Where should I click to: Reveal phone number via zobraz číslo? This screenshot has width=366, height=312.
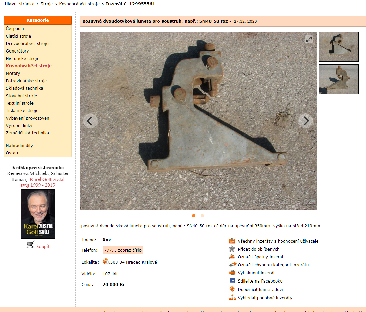(x=123, y=250)
